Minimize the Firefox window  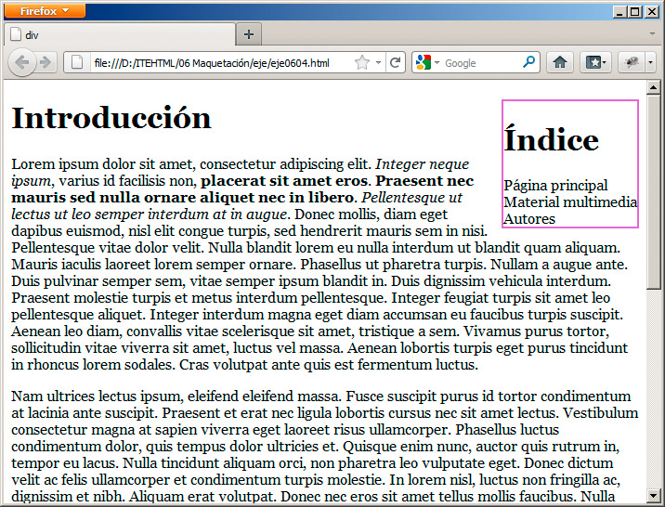click(619, 11)
